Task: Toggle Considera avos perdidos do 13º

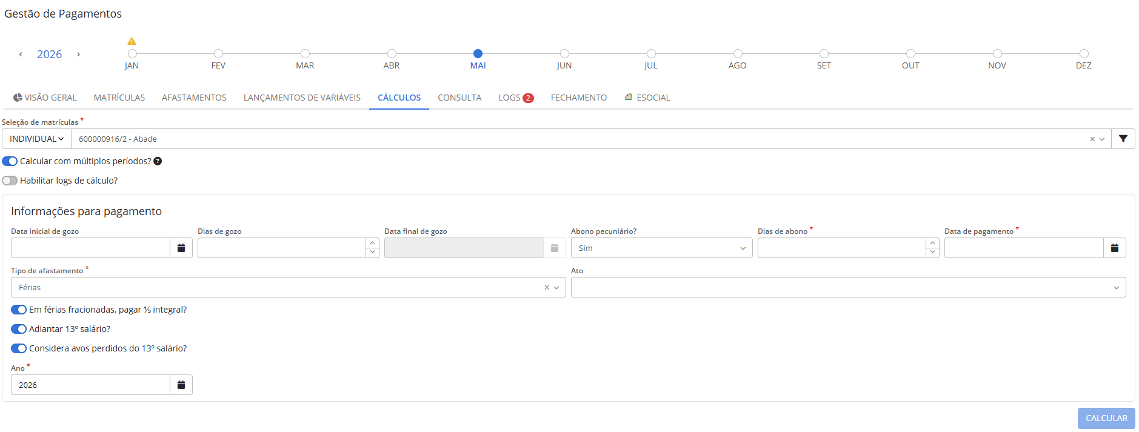Action: [x=19, y=348]
